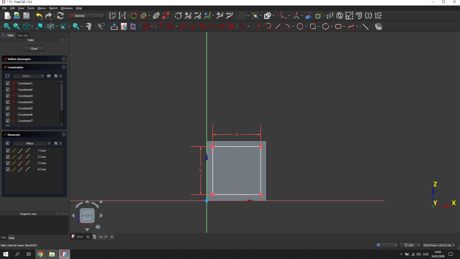This screenshot has height=259, width=460.
Task: Apply the Parallel constraint tool
Action: 183,26
